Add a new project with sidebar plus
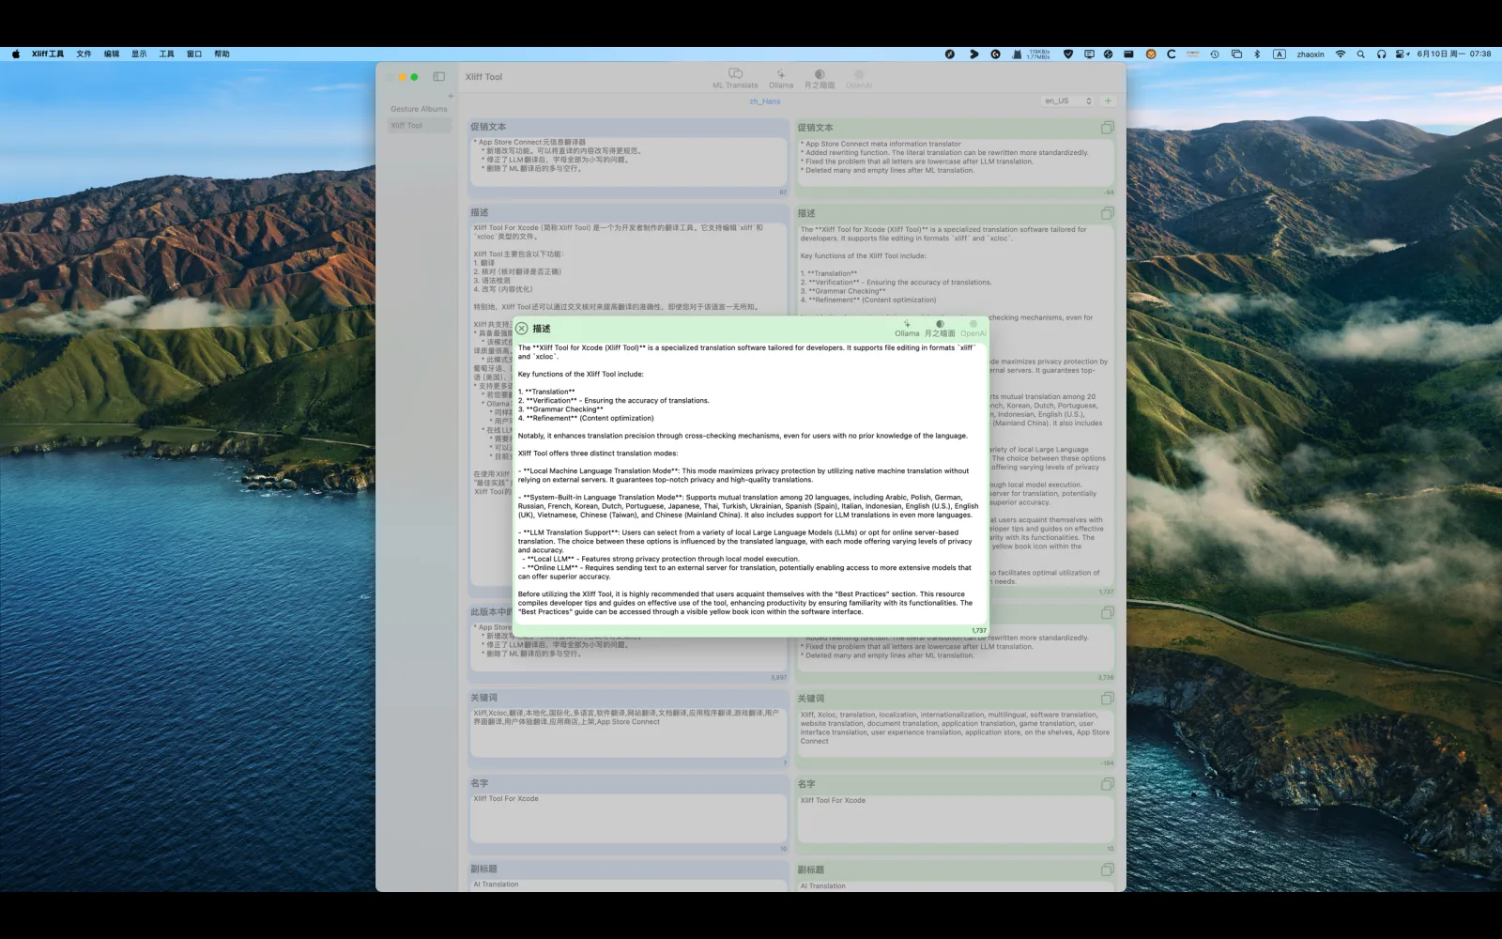Screen dimensions: 1502x939 click(x=451, y=96)
